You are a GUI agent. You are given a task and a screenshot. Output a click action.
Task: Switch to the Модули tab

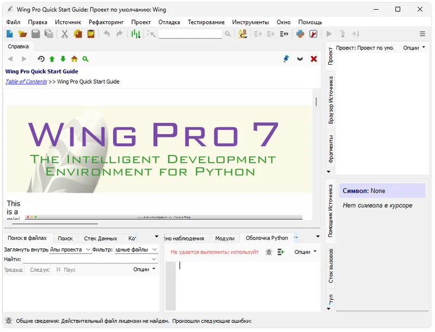click(225, 239)
